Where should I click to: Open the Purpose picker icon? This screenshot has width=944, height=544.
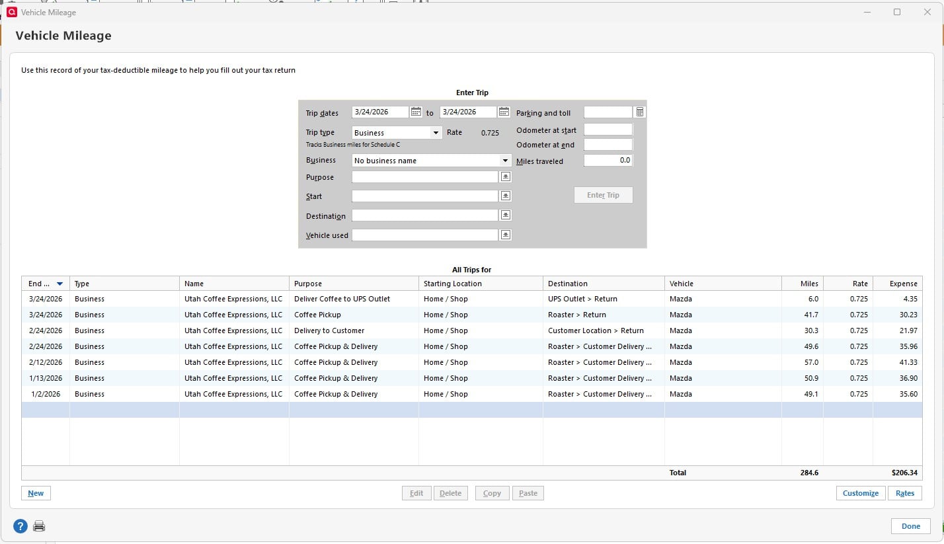pyautogui.click(x=505, y=176)
